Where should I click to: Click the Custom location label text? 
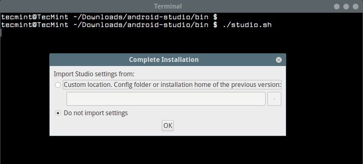172,85
